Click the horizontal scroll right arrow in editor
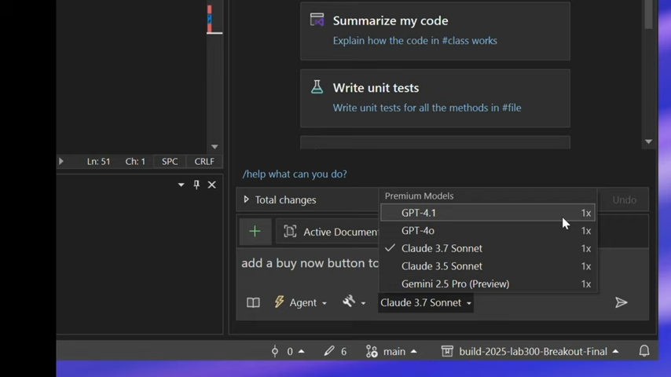 pyautogui.click(x=60, y=161)
